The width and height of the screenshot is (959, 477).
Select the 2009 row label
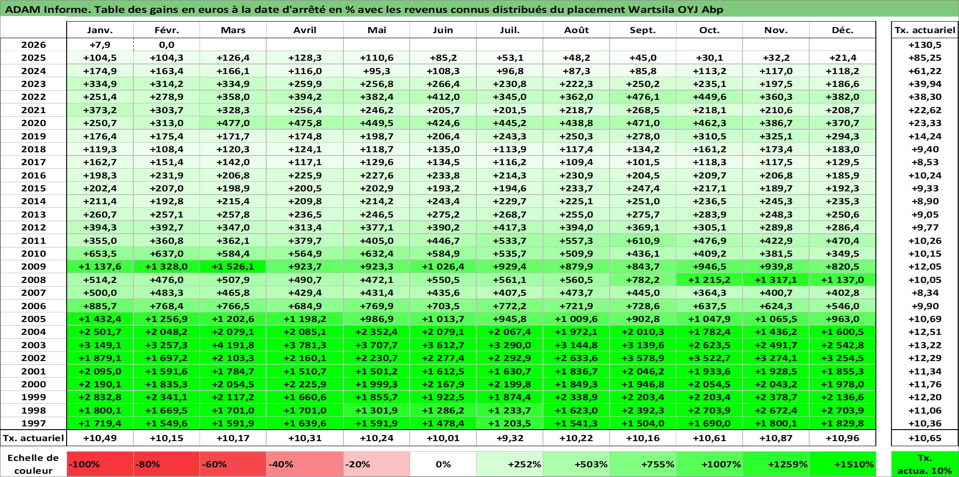(x=34, y=266)
